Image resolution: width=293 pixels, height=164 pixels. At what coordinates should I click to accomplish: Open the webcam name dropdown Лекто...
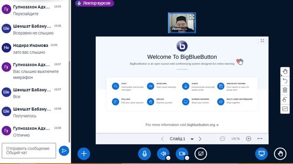179,29
